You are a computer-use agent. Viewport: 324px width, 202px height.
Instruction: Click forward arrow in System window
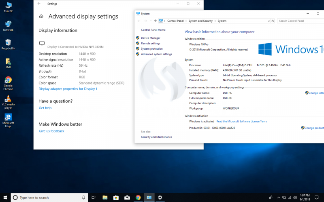tap(145, 21)
